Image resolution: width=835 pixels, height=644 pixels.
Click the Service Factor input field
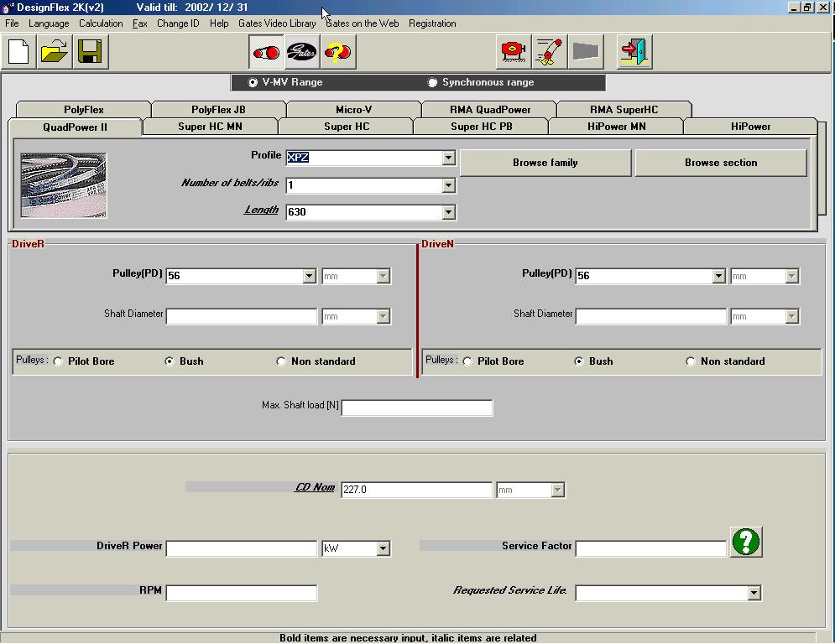(x=650, y=548)
